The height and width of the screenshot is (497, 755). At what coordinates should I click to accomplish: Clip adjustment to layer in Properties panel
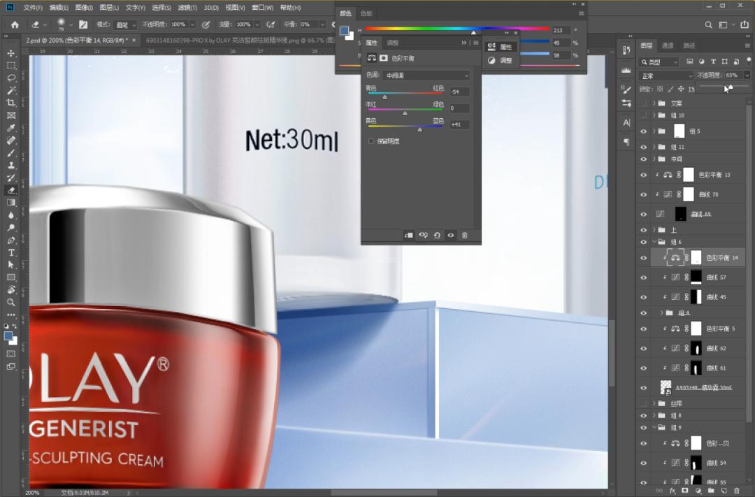point(409,235)
